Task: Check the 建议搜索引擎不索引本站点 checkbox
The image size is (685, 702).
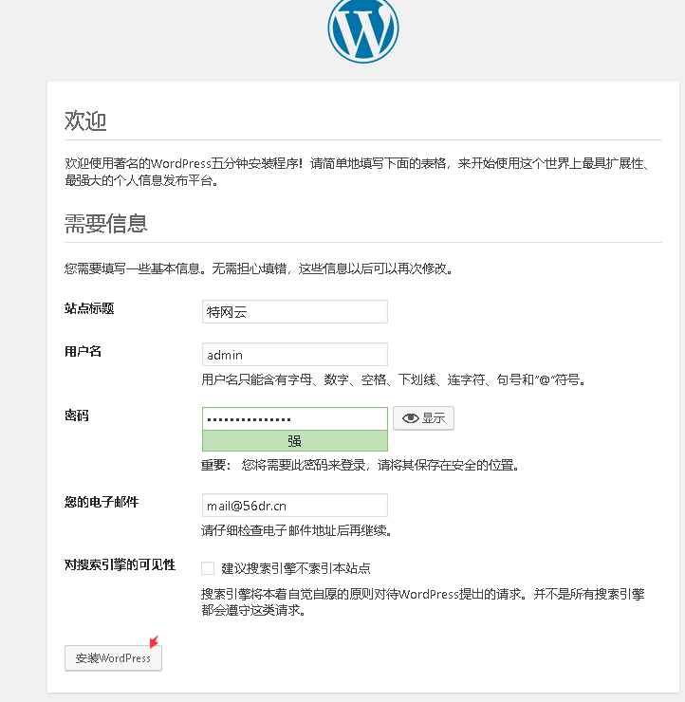Action: tap(208, 568)
